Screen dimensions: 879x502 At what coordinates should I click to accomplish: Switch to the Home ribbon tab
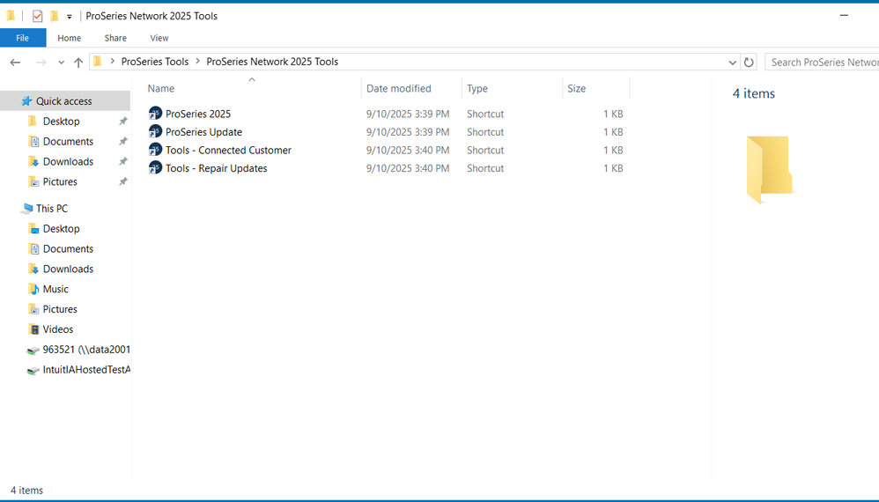point(69,38)
